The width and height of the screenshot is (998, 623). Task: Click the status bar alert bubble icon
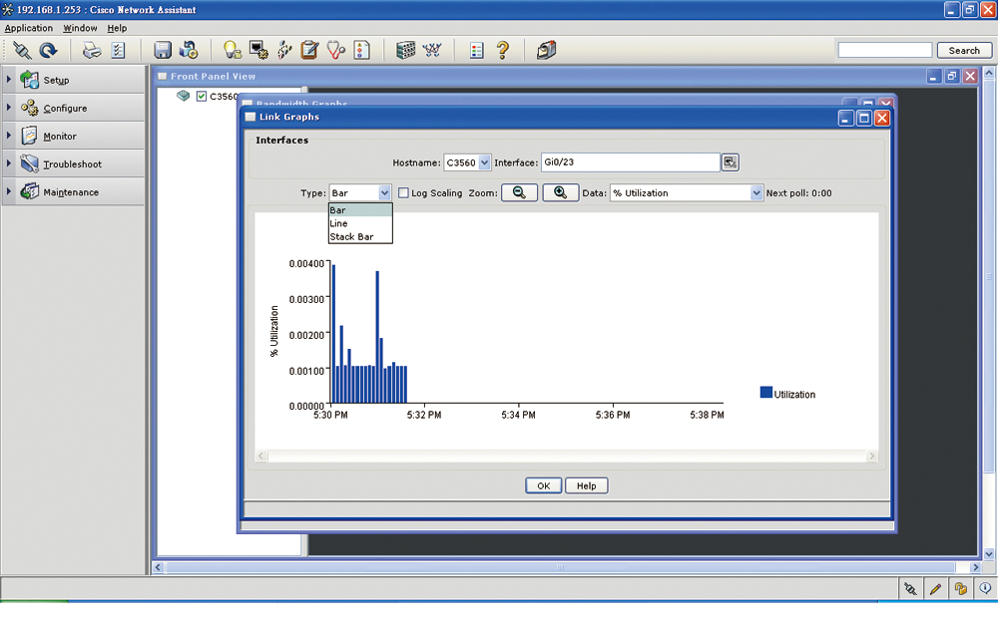pos(985,589)
